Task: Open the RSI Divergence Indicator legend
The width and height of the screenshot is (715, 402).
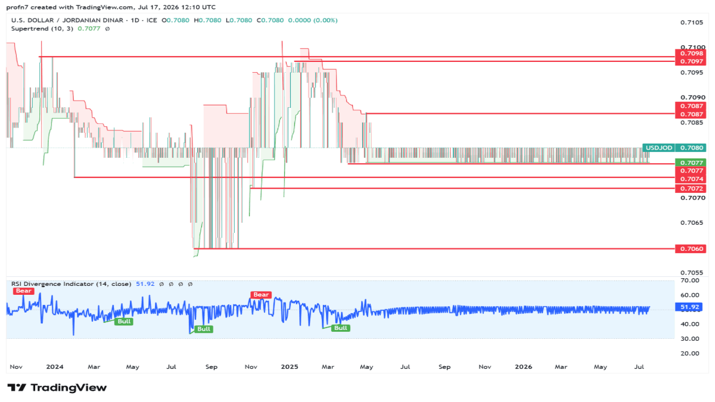Action: (71, 284)
